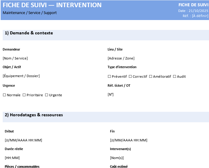Click the "1) Demande & contexte" section heading
Viewport: 209px width, 168px height.
[29, 33]
